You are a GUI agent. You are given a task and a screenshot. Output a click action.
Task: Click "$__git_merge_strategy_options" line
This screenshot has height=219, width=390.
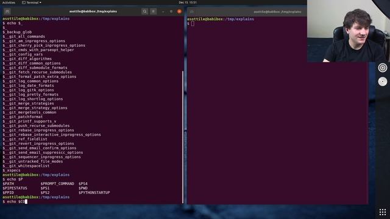35,108
